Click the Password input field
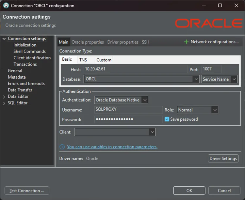 pyautogui.click(x=128, y=119)
